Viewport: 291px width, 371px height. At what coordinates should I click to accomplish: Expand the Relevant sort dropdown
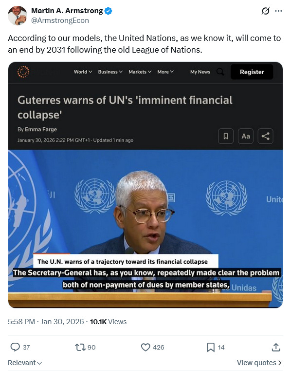(25, 363)
